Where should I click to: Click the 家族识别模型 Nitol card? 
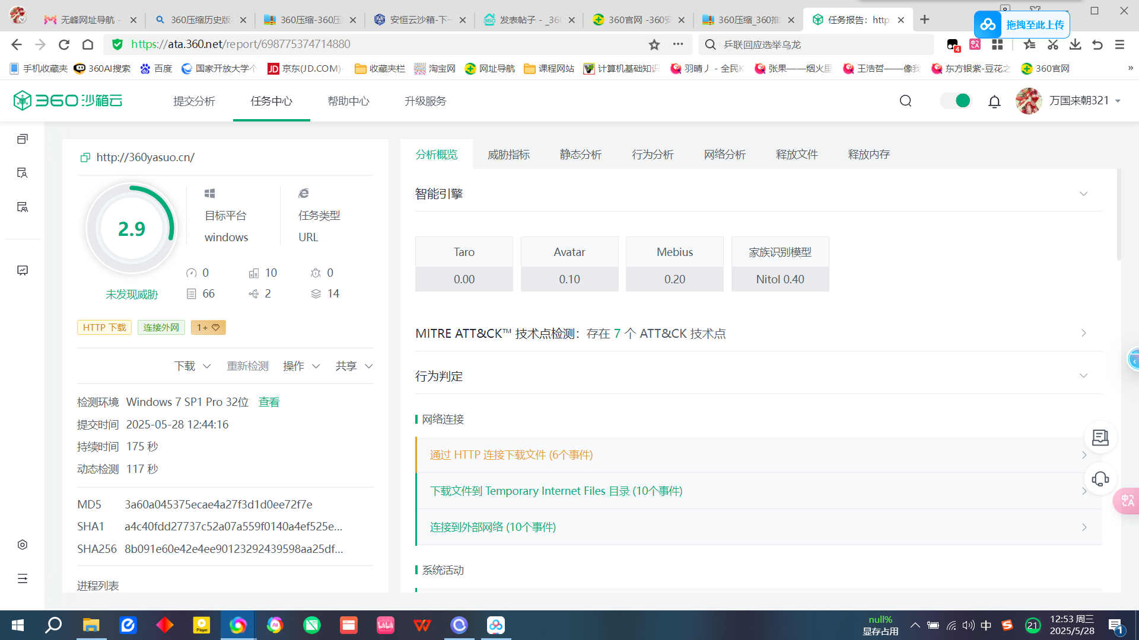pos(780,264)
